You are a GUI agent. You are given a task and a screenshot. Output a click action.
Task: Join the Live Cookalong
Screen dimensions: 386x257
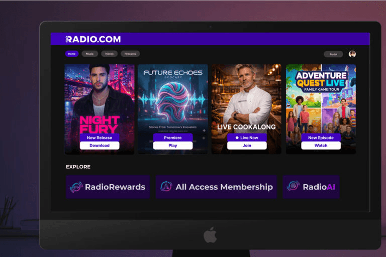click(x=247, y=146)
